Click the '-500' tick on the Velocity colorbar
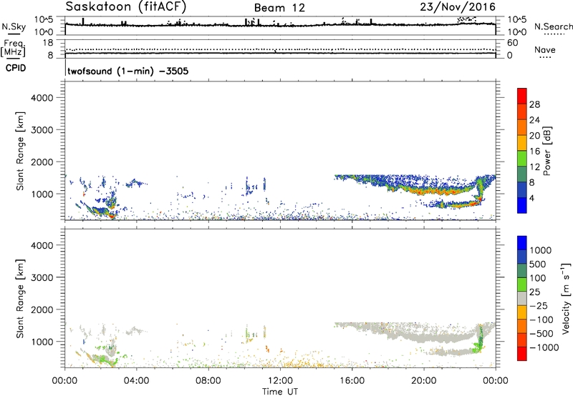Viewport: 573px width, 396px height. [541, 334]
